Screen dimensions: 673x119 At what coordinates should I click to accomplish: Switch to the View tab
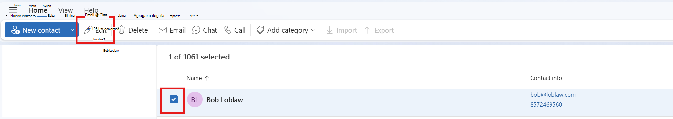tap(65, 10)
